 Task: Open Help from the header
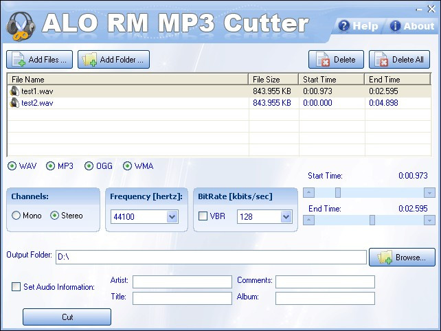pos(358,26)
